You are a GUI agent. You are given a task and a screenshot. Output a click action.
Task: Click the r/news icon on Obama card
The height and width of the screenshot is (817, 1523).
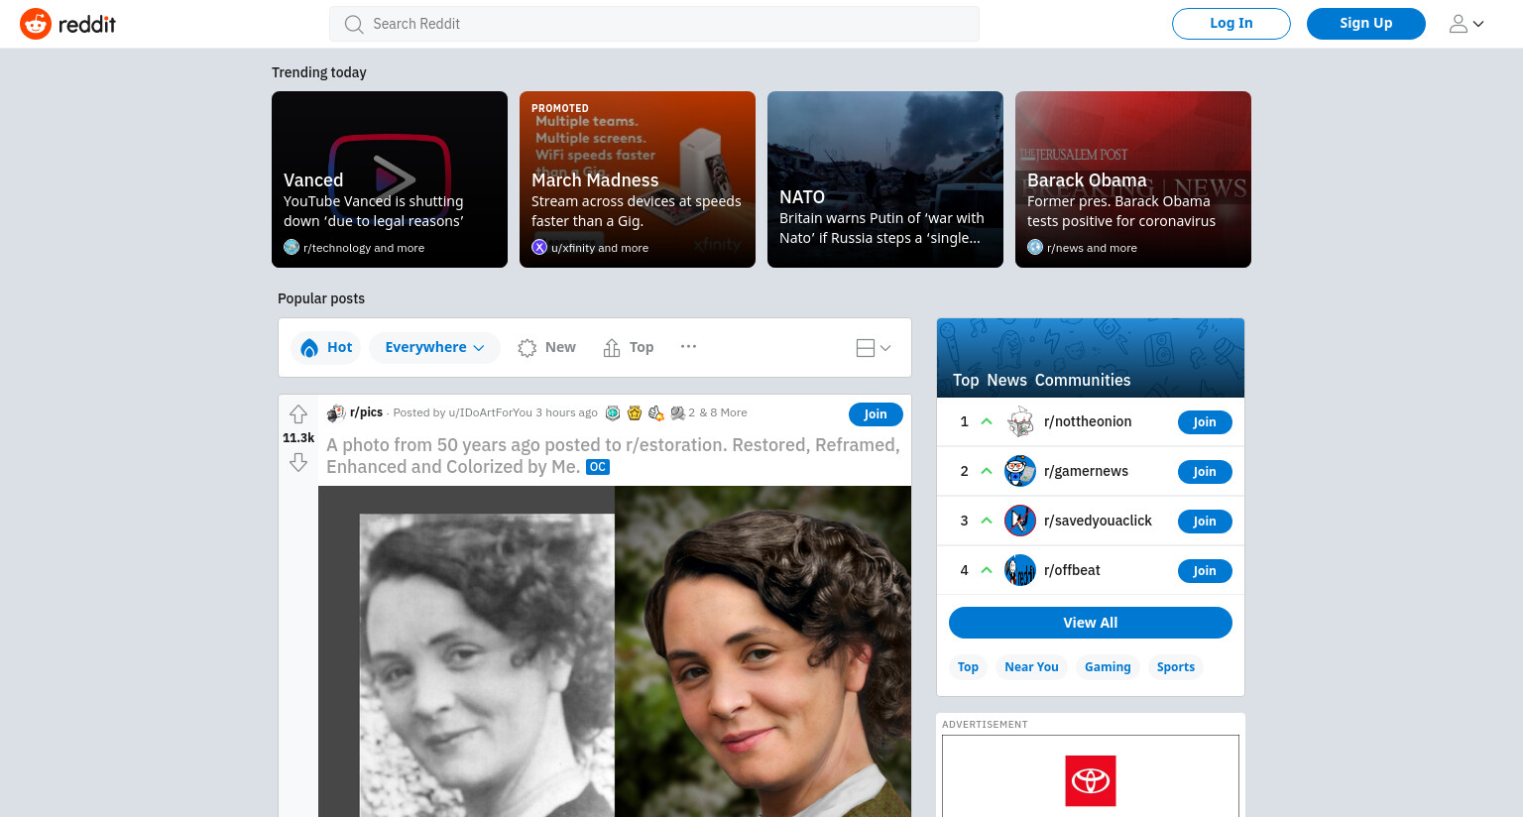[x=1035, y=247]
